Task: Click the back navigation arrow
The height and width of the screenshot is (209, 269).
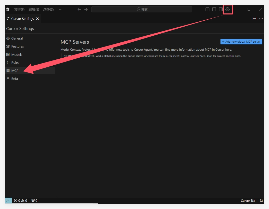Action: click(79, 9)
